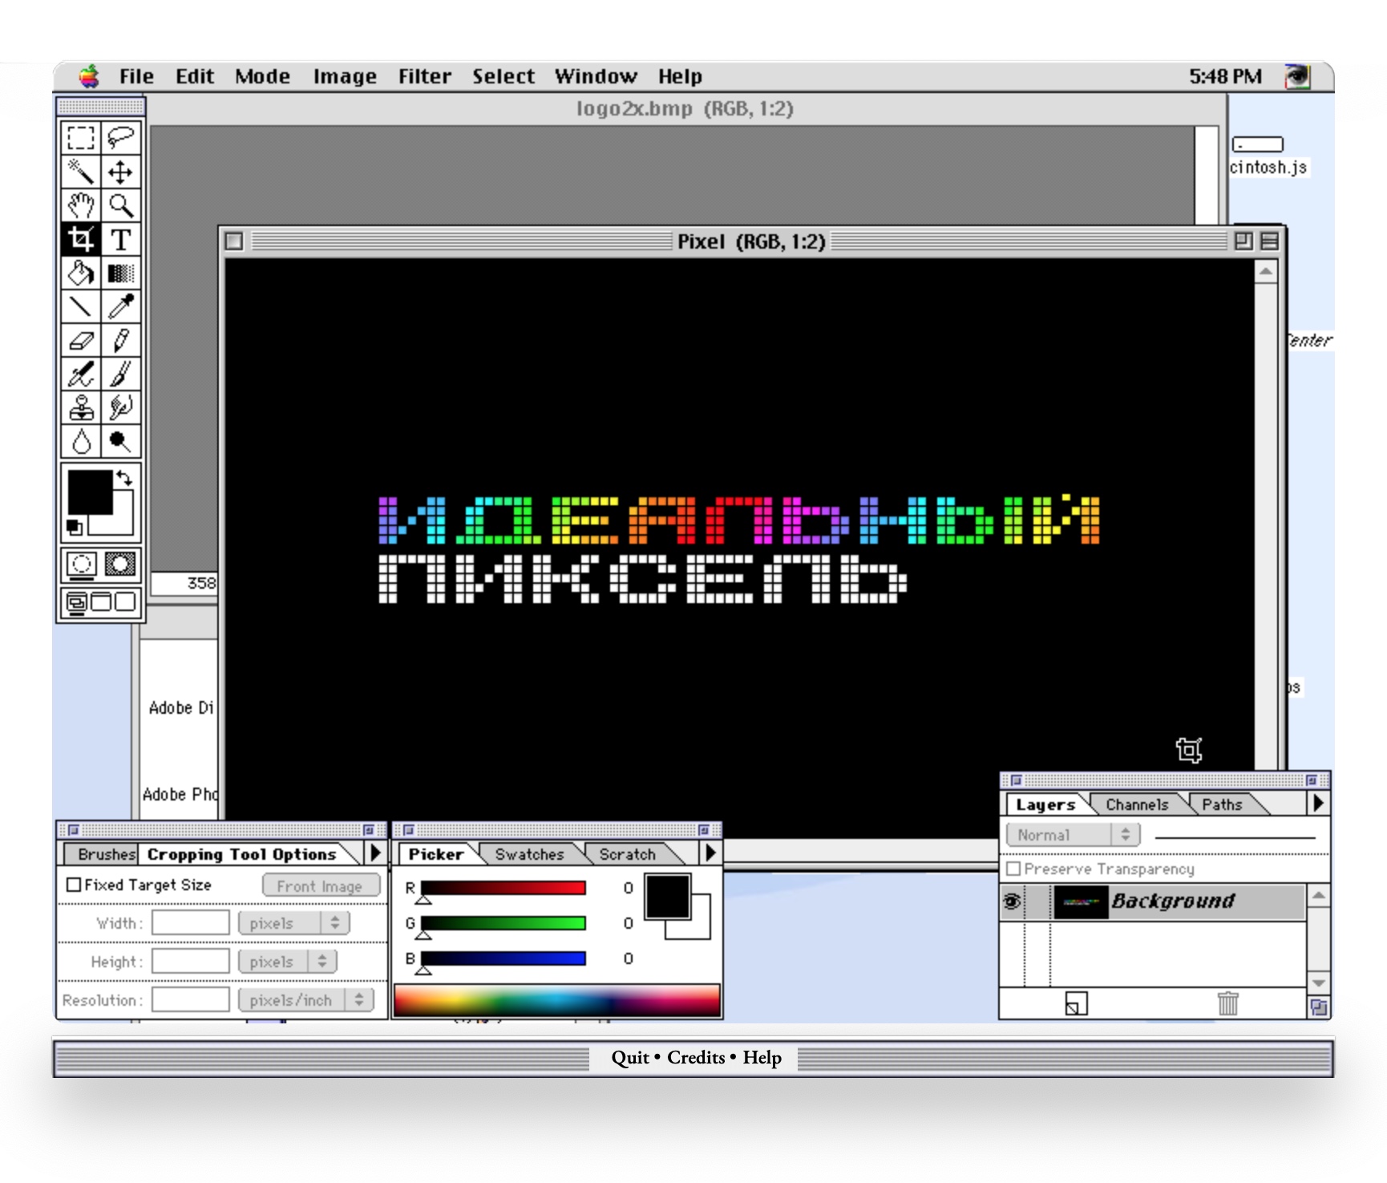This screenshot has width=1387, height=1183.
Task: Click the red R channel slider
Action: pyautogui.click(x=503, y=888)
